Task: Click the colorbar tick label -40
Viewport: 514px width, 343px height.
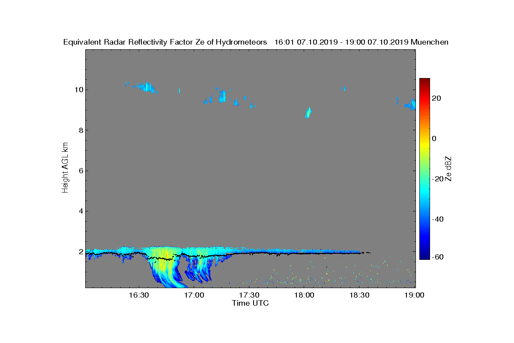Action: 438,219
